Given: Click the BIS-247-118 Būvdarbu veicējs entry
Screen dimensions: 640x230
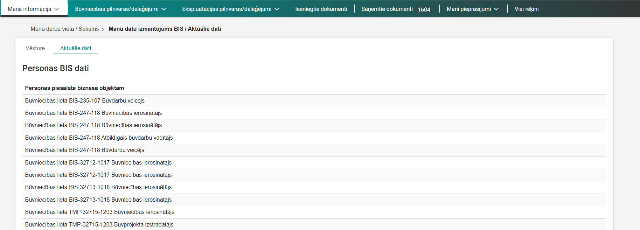Looking at the screenshot, I should (84, 150).
